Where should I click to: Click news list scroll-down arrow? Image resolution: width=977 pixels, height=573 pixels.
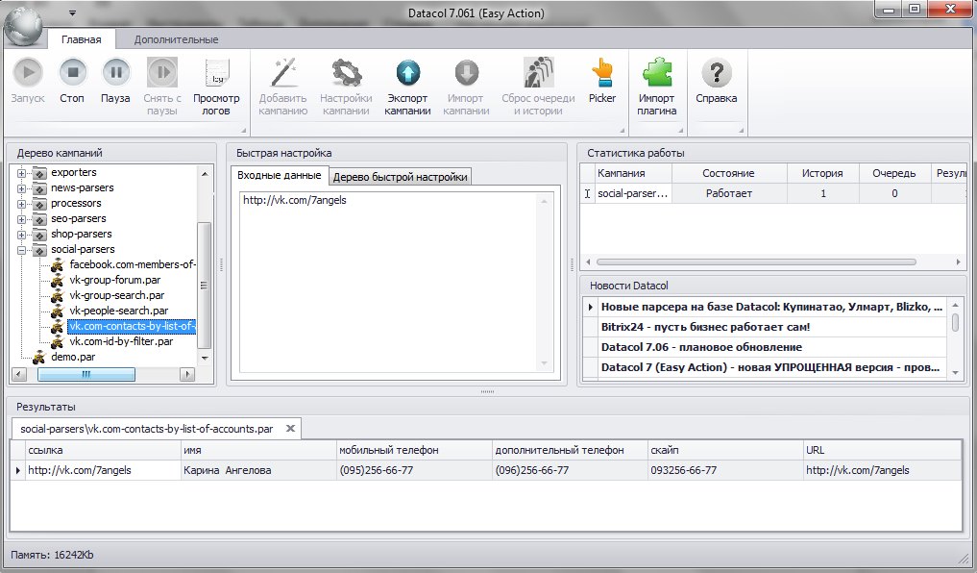(x=955, y=372)
